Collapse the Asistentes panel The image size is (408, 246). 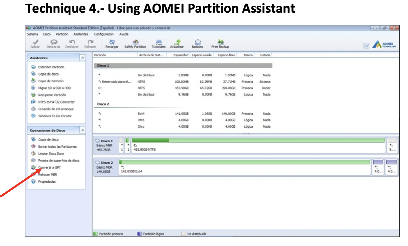point(82,58)
